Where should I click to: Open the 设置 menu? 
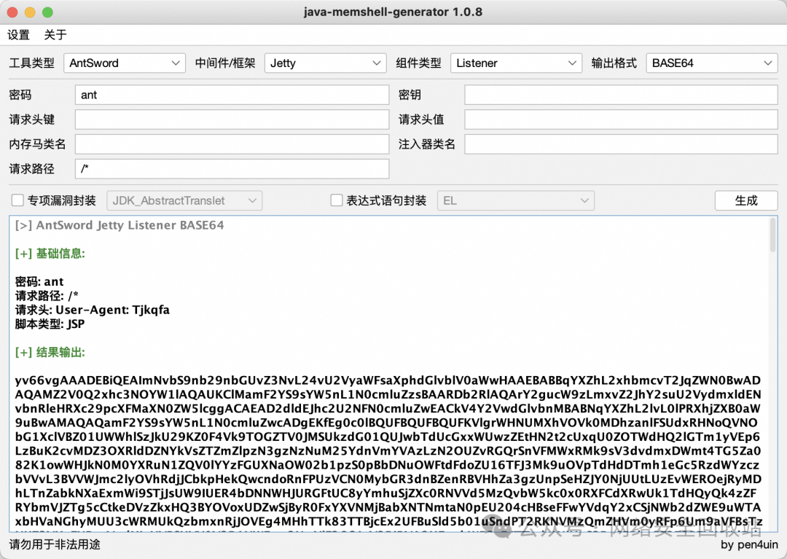click(18, 35)
